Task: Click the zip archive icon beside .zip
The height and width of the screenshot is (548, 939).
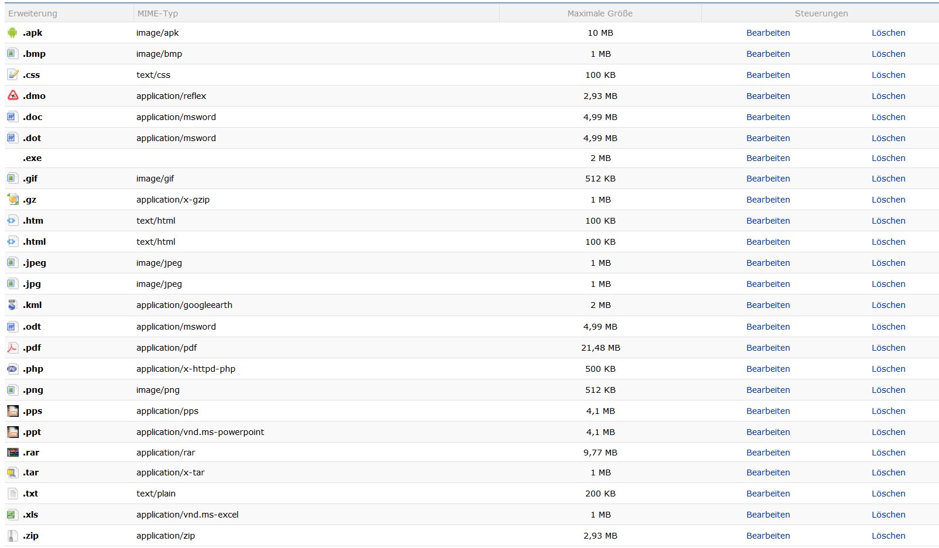Action: (12, 536)
